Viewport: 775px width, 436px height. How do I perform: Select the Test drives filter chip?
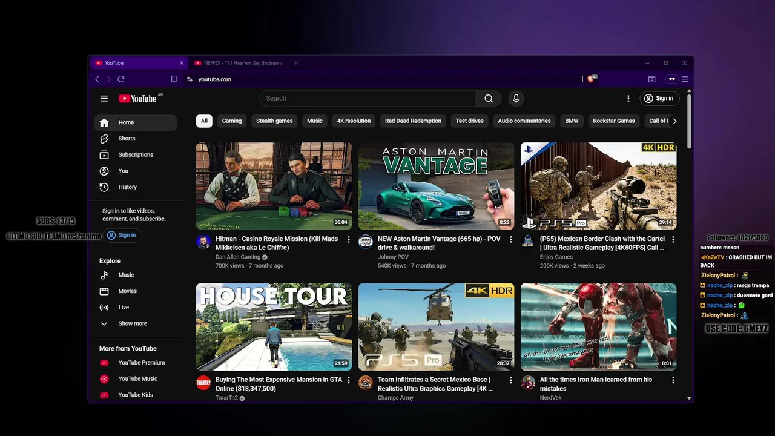point(470,121)
